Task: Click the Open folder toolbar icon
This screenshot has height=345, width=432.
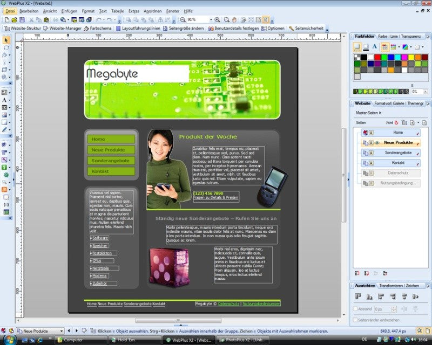Action: (x=15, y=20)
